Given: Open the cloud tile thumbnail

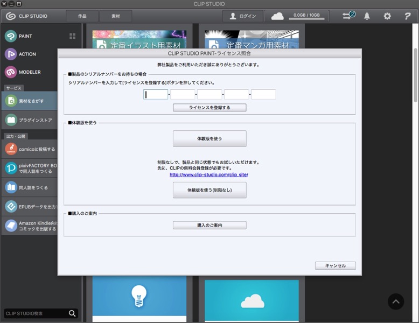Looking at the screenshot, I should click(252, 300).
